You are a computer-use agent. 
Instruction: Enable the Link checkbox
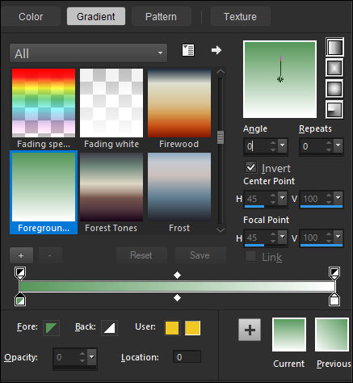coord(250,256)
